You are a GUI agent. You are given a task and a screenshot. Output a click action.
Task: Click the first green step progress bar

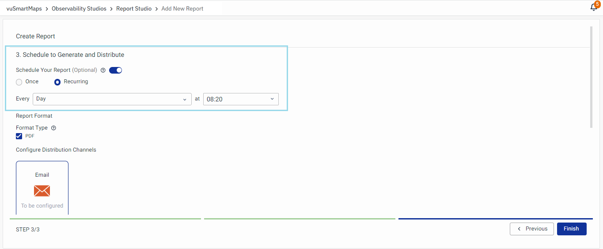click(x=105, y=219)
